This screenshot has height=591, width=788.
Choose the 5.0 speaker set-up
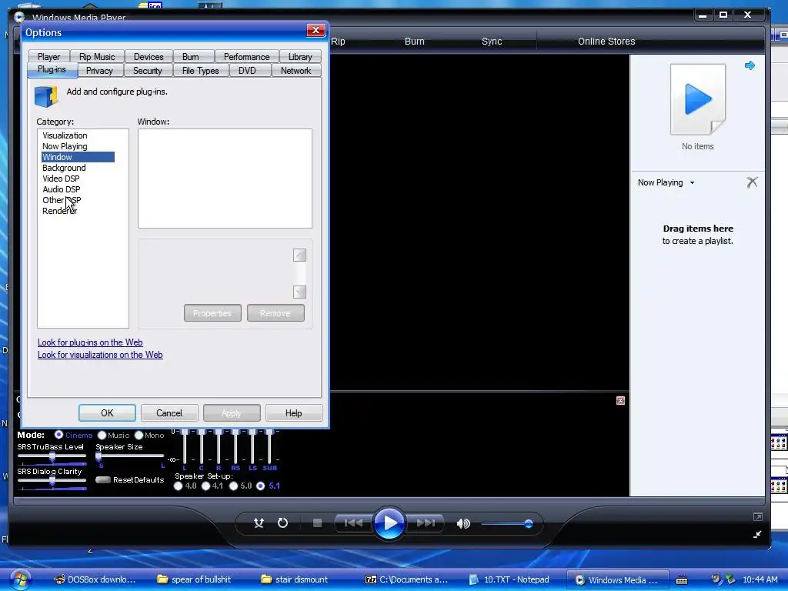[233, 486]
